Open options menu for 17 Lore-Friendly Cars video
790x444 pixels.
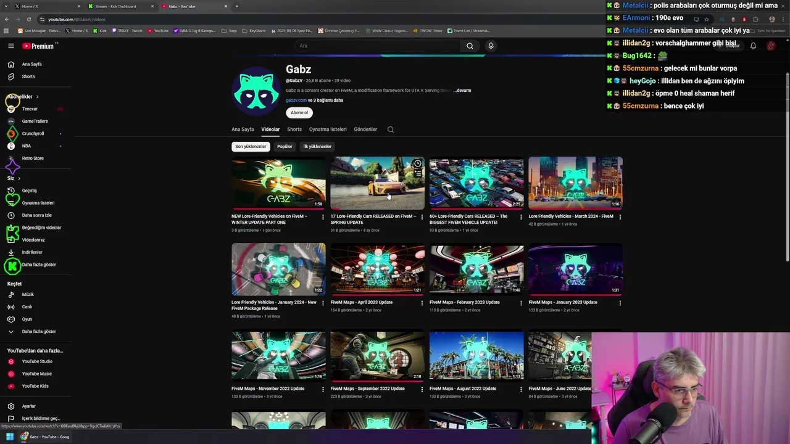click(422, 217)
